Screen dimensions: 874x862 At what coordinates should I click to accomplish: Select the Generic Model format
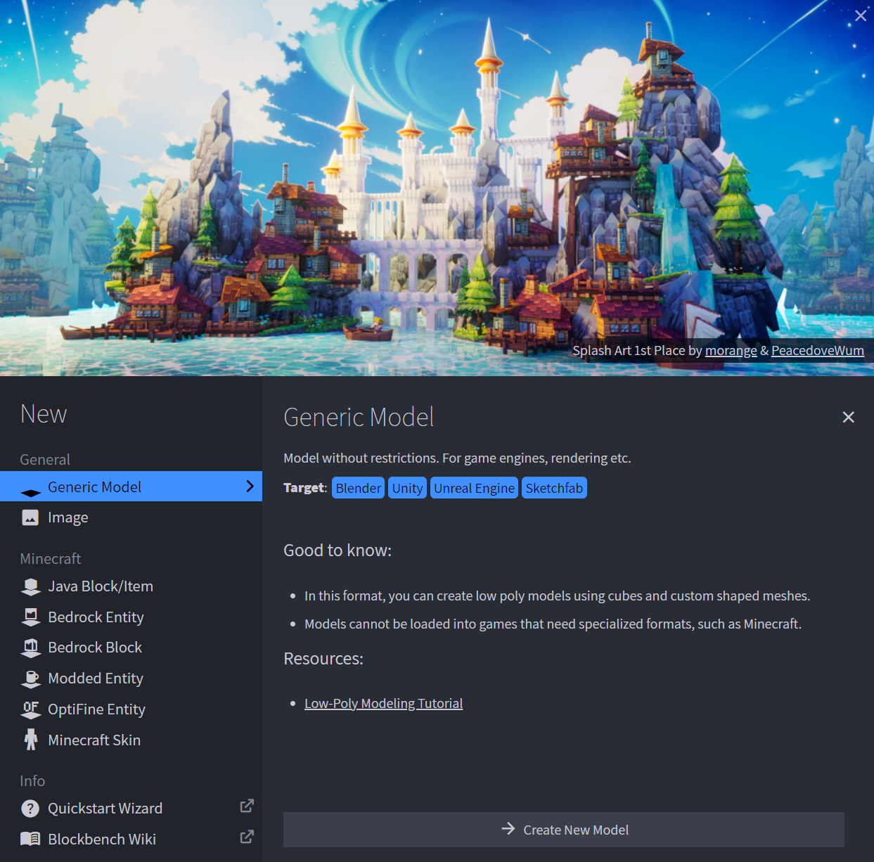(131, 487)
